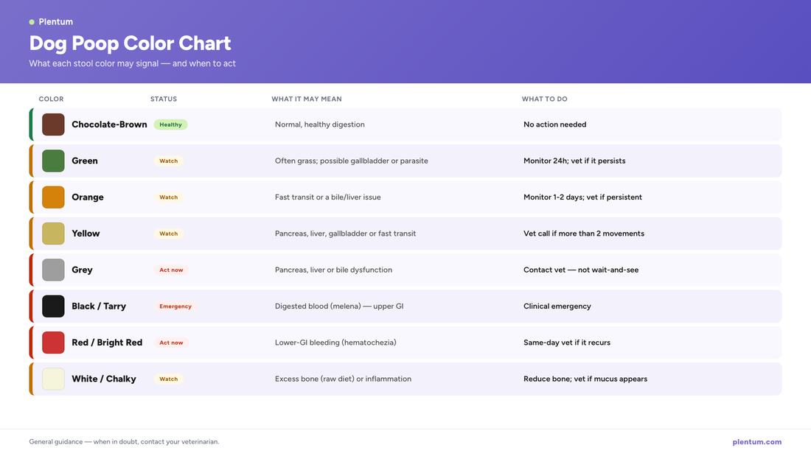The image size is (811, 456).
Task: Click Act now badge in Grey row
Action: (x=171, y=270)
